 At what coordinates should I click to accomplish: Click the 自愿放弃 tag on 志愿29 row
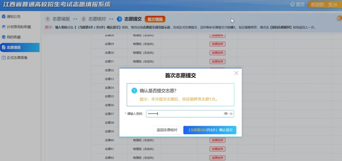tap(217, 44)
